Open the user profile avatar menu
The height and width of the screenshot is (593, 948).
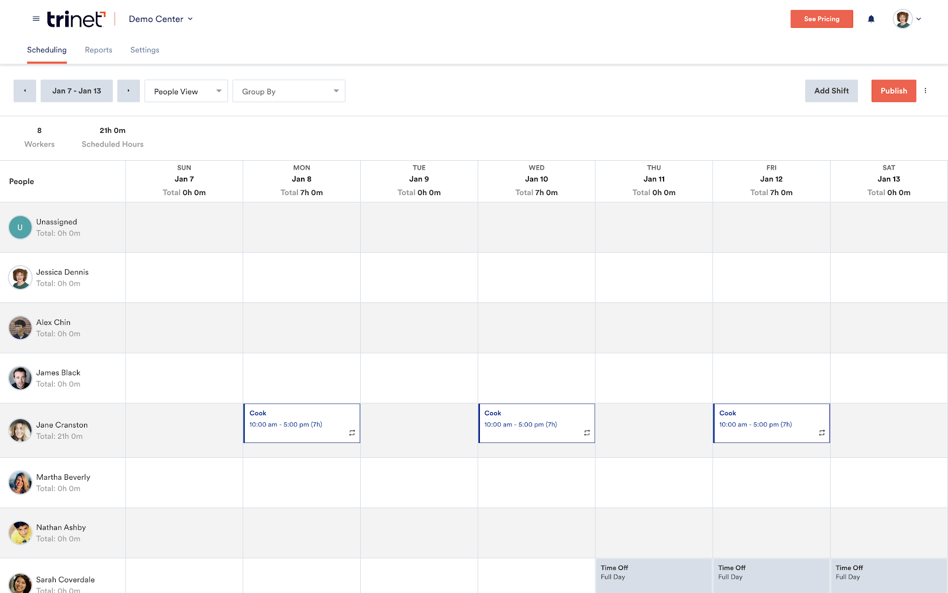click(x=902, y=19)
